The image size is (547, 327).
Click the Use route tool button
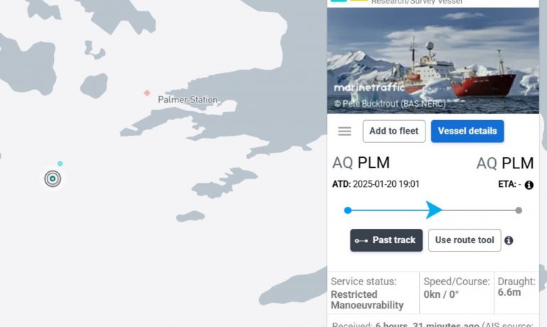[464, 240]
